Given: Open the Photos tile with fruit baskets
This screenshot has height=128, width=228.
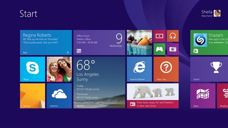Looking at the screenshot, I should (139, 43).
